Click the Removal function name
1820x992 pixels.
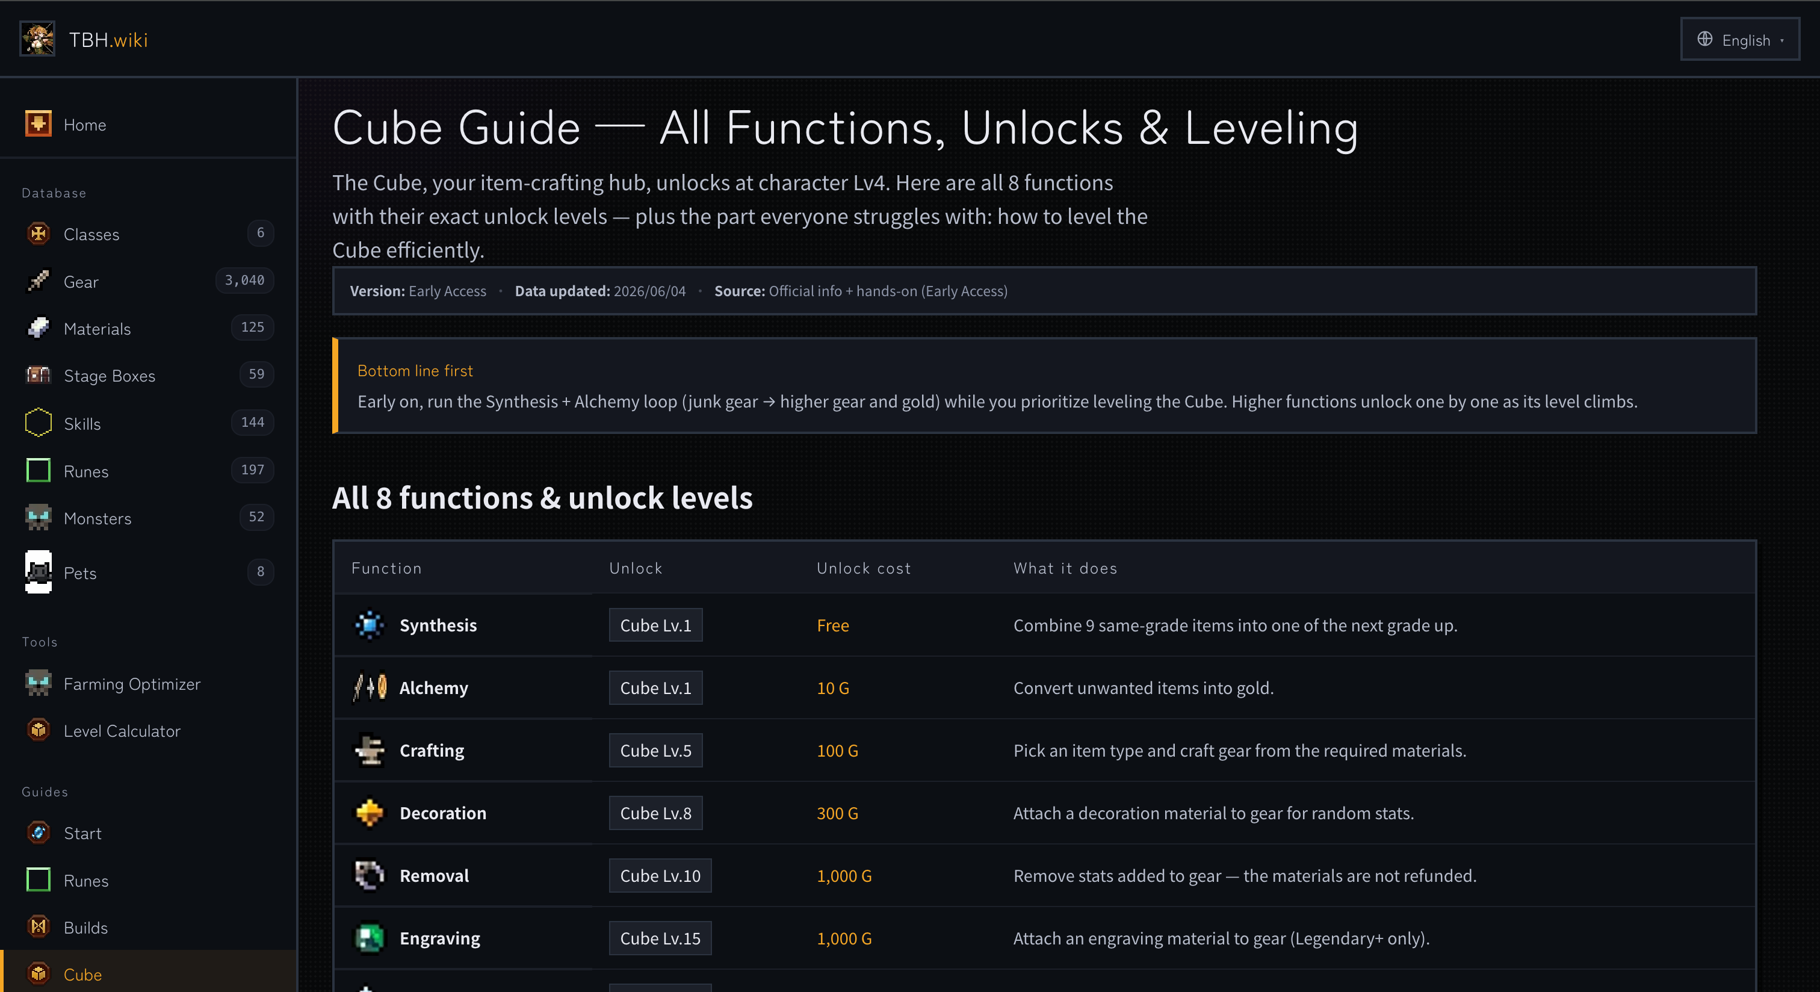point(435,876)
